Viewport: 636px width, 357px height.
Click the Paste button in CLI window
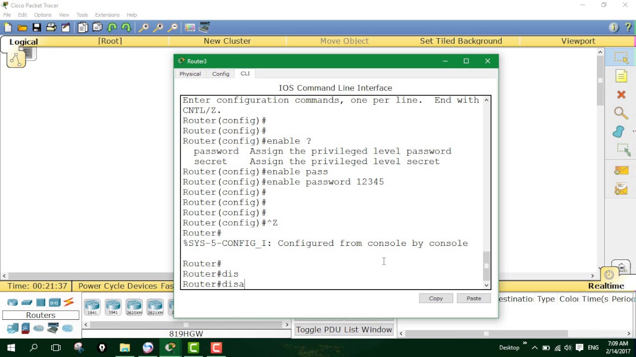474,298
